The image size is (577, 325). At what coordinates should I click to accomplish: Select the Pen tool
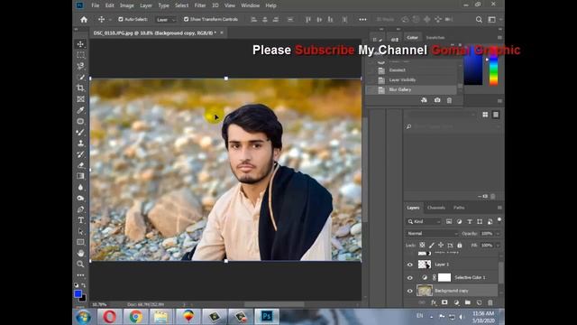(80, 209)
